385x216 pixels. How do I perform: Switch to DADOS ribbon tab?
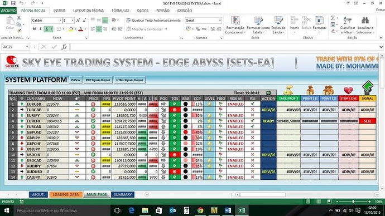143,11
